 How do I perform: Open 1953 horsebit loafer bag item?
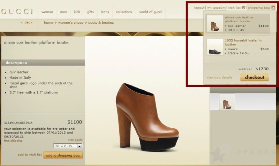[243, 42]
